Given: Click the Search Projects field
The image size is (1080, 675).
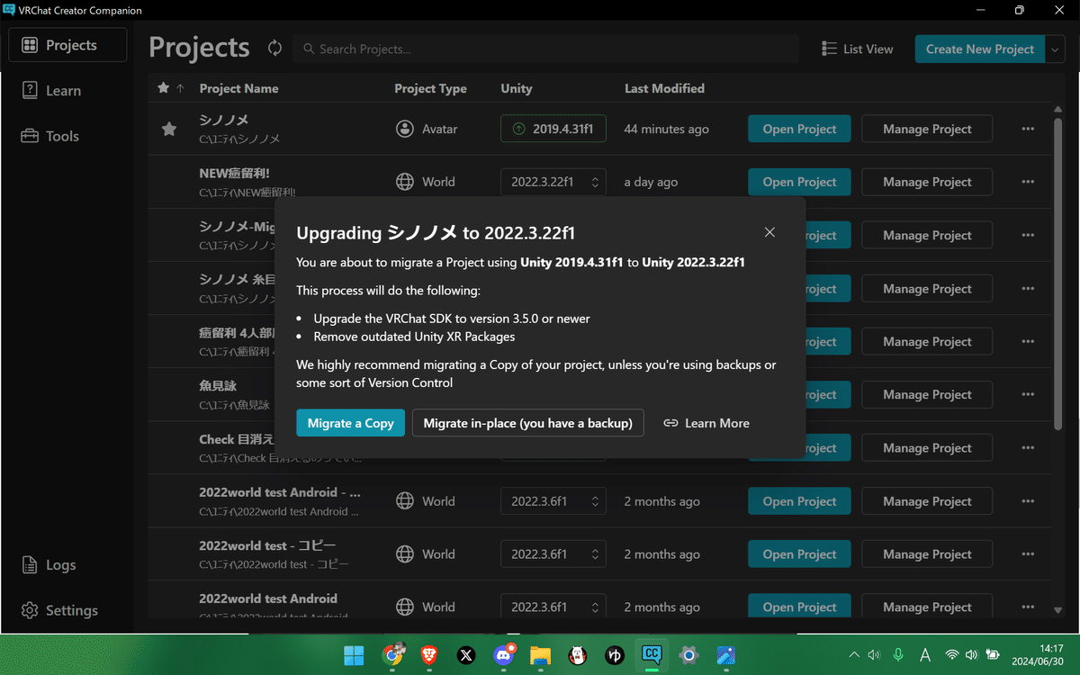Looking at the screenshot, I should point(545,49).
